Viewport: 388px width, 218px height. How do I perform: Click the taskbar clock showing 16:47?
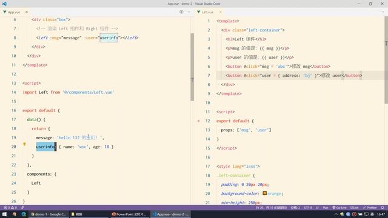tap(381, 214)
